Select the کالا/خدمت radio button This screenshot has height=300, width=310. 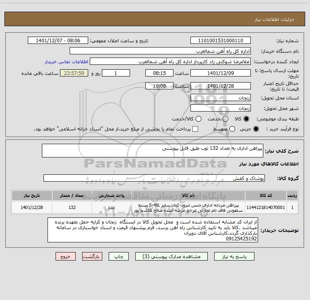tap(198, 119)
